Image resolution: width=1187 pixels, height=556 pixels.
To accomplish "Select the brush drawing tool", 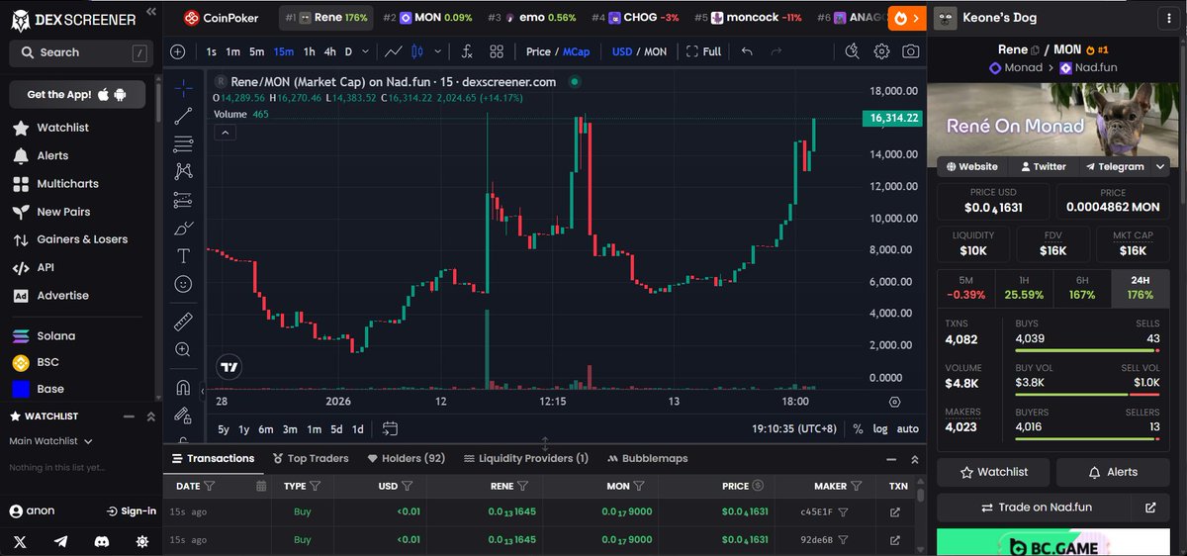I will point(183,229).
